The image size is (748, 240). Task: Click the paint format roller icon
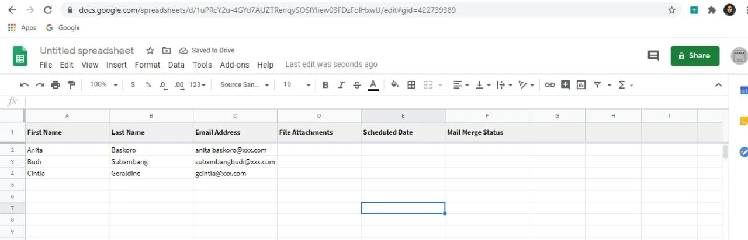pos(72,84)
